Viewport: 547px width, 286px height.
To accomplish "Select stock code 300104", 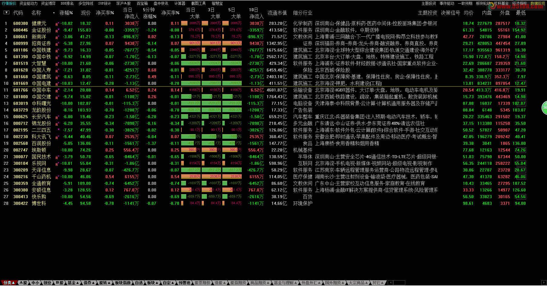I will (x=21, y=163).
